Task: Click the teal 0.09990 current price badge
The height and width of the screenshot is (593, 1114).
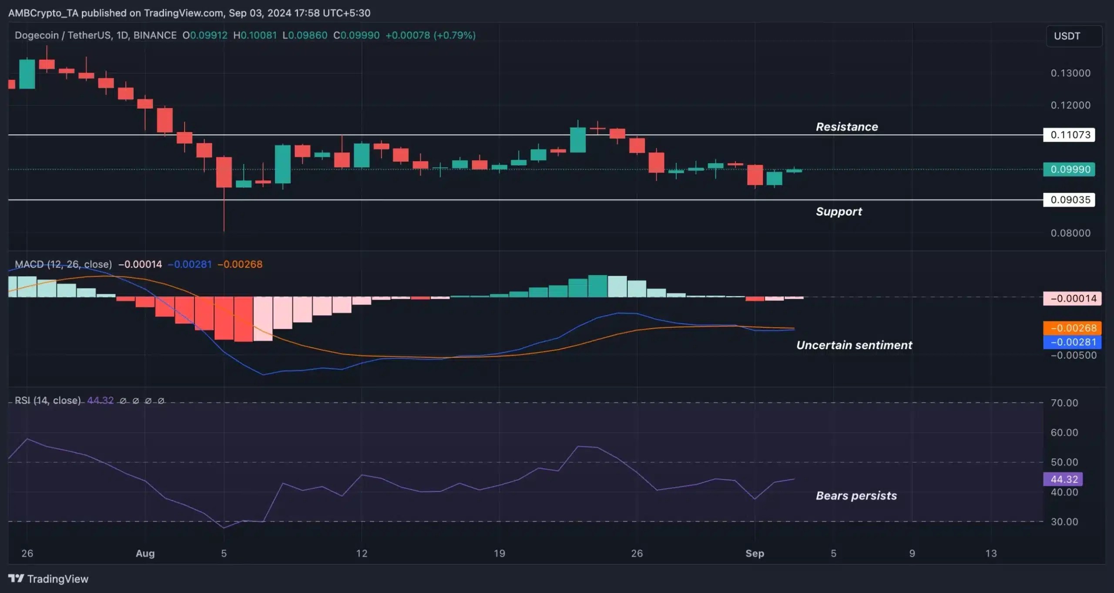Action: click(1069, 170)
